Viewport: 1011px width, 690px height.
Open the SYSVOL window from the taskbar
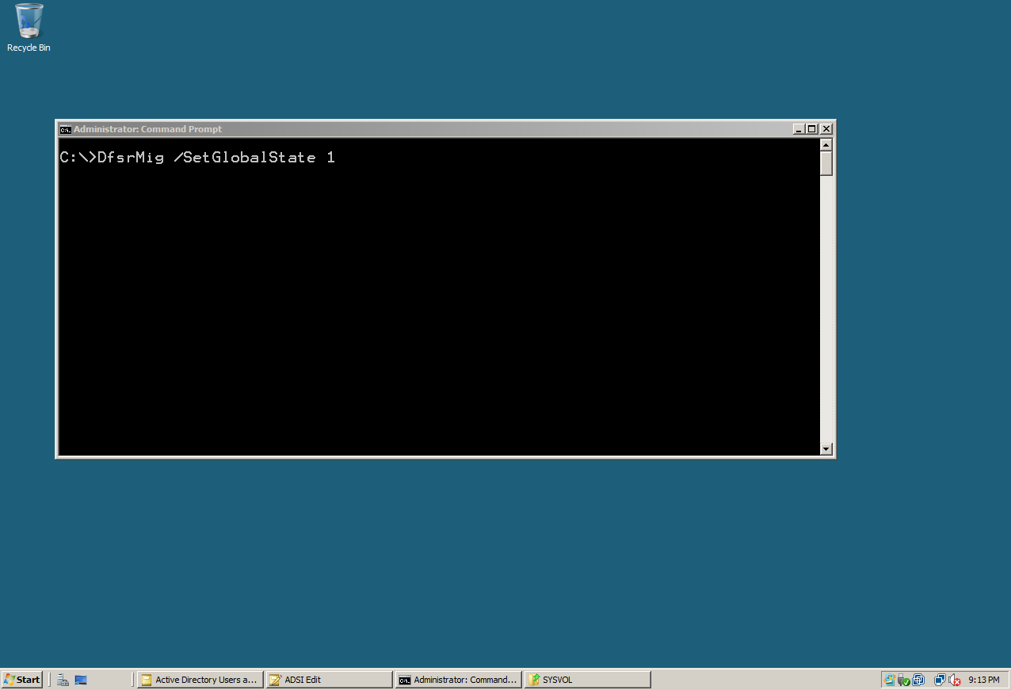point(587,680)
